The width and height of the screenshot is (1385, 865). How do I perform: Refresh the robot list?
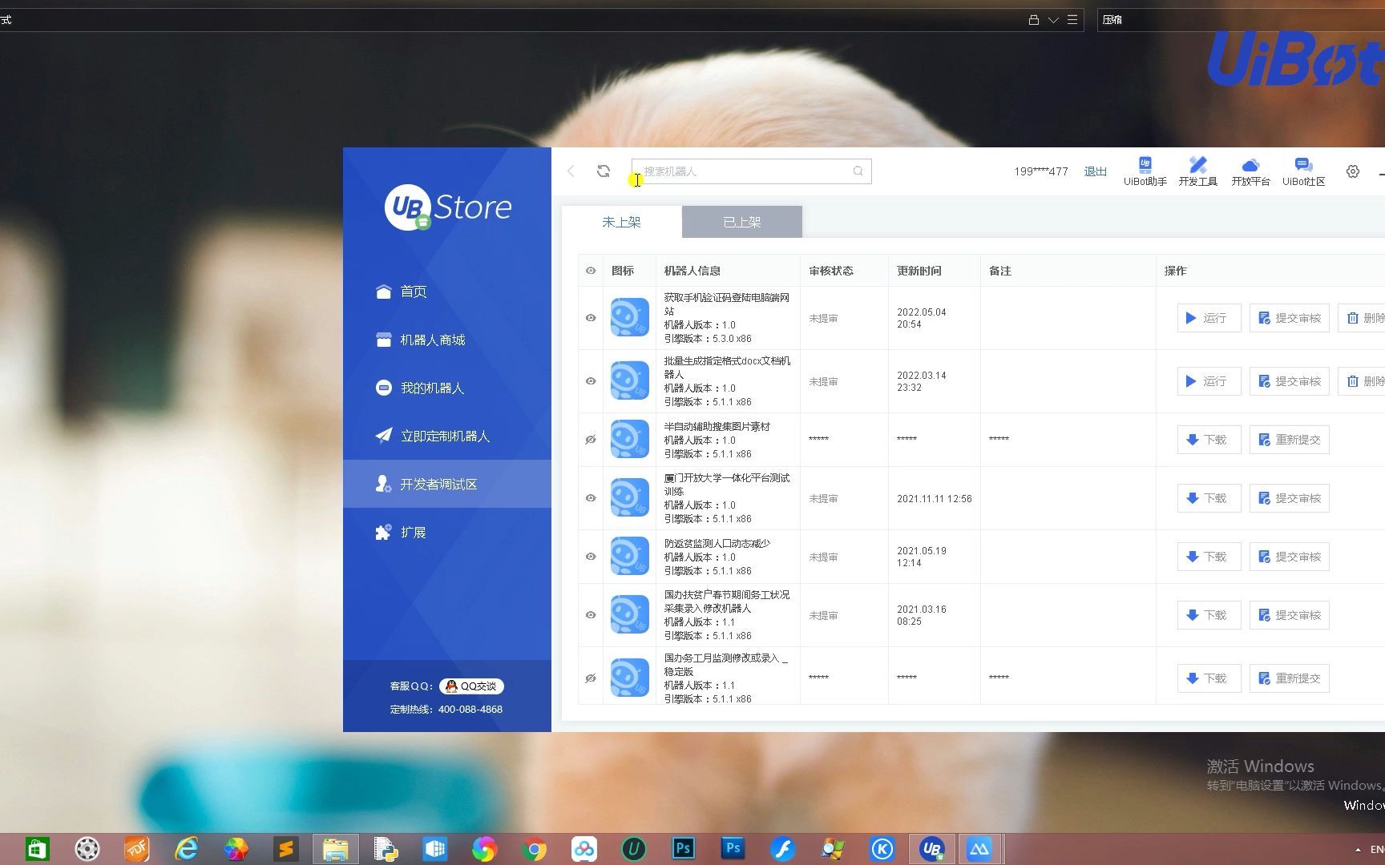604,171
